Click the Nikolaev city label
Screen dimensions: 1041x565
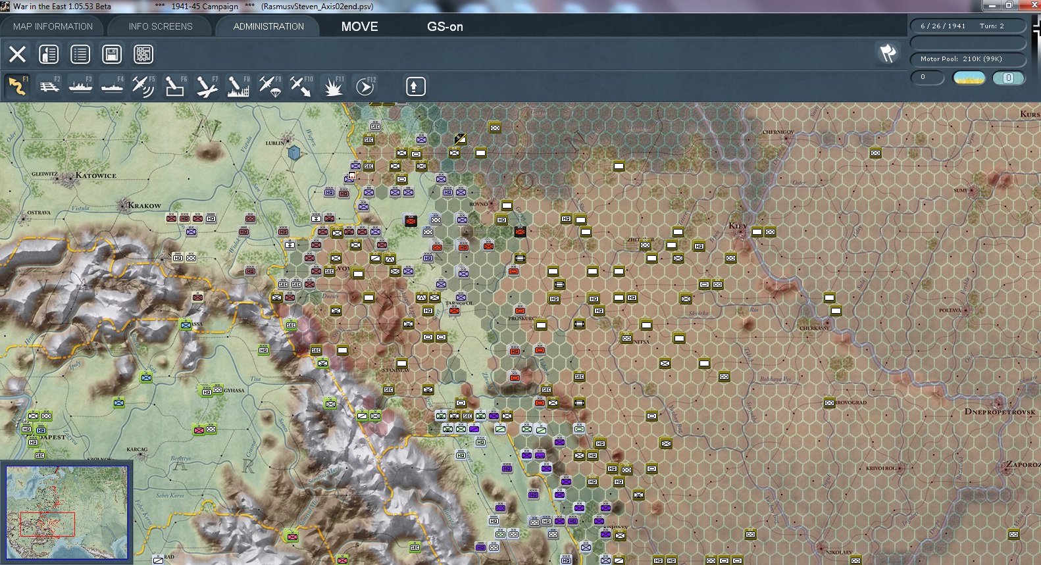click(839, 553)
